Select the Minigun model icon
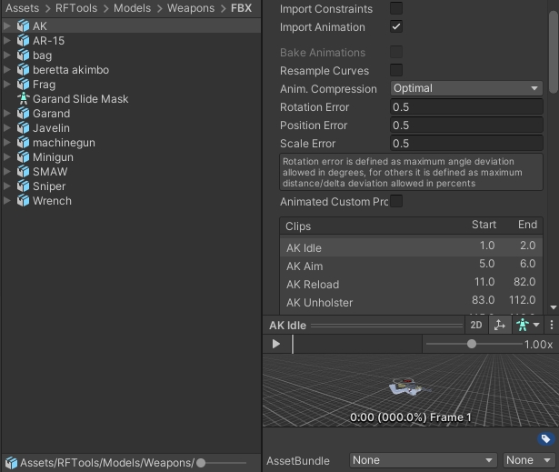Viewport: 559px width, 472px height. coord(23,157)
